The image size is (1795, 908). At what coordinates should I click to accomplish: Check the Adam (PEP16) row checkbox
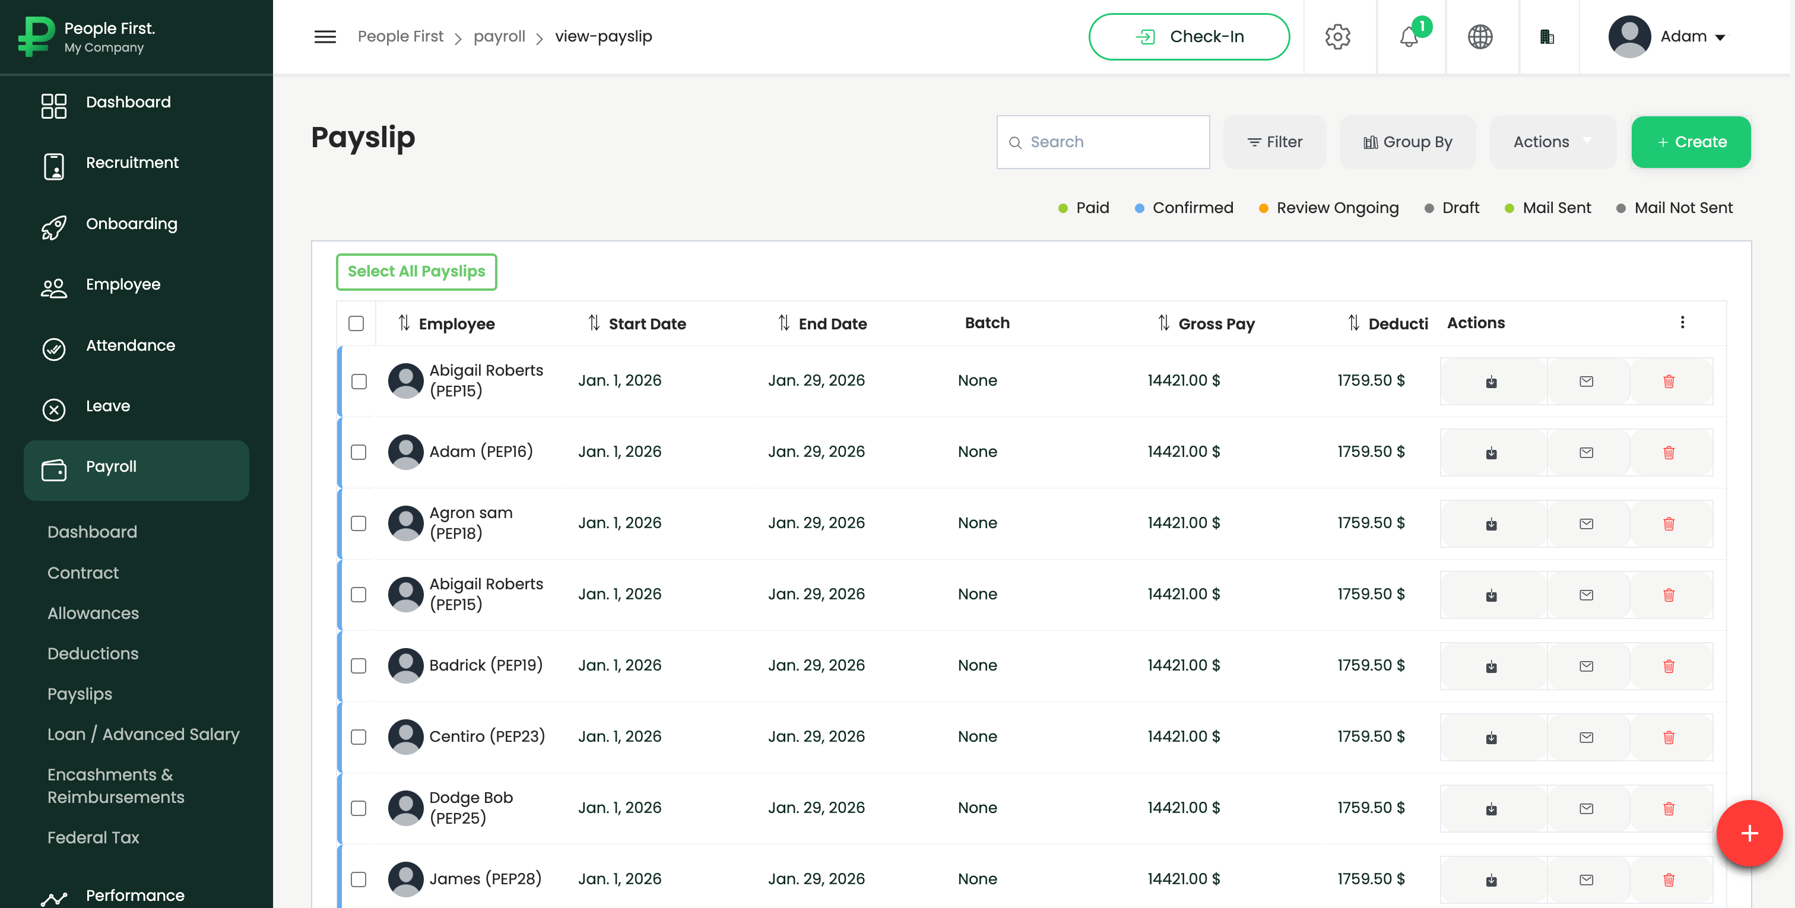point(359,452)
